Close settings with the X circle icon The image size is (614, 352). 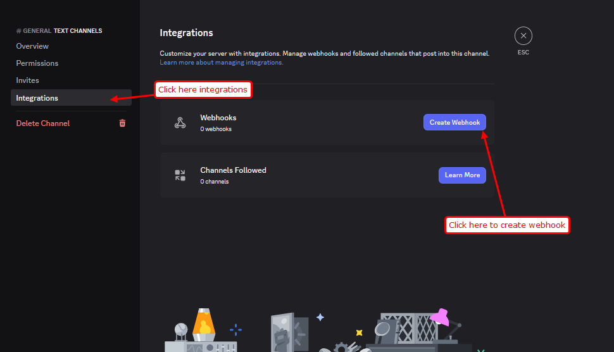[523, 35]
